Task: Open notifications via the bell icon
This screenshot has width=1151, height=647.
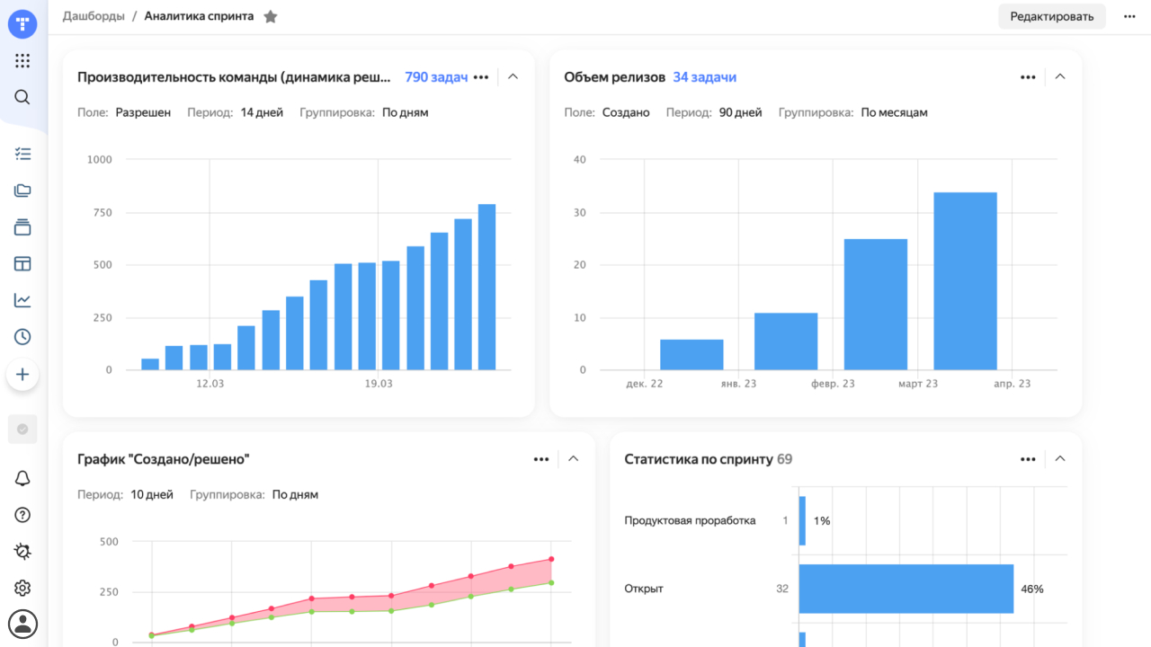Action: (x=22, y=479)
